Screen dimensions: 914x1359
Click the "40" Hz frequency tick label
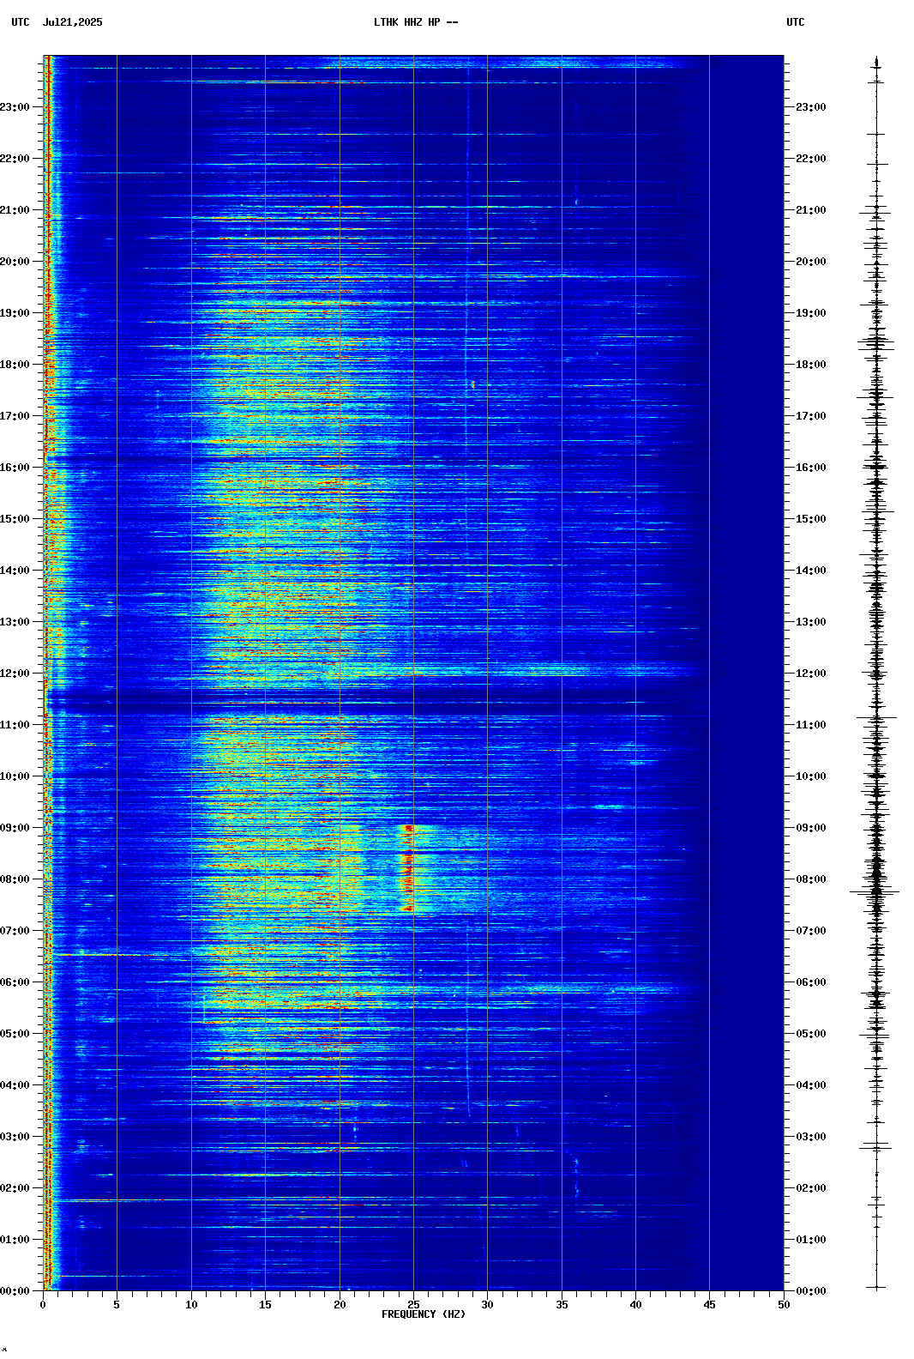click(x=635, y=1305)
